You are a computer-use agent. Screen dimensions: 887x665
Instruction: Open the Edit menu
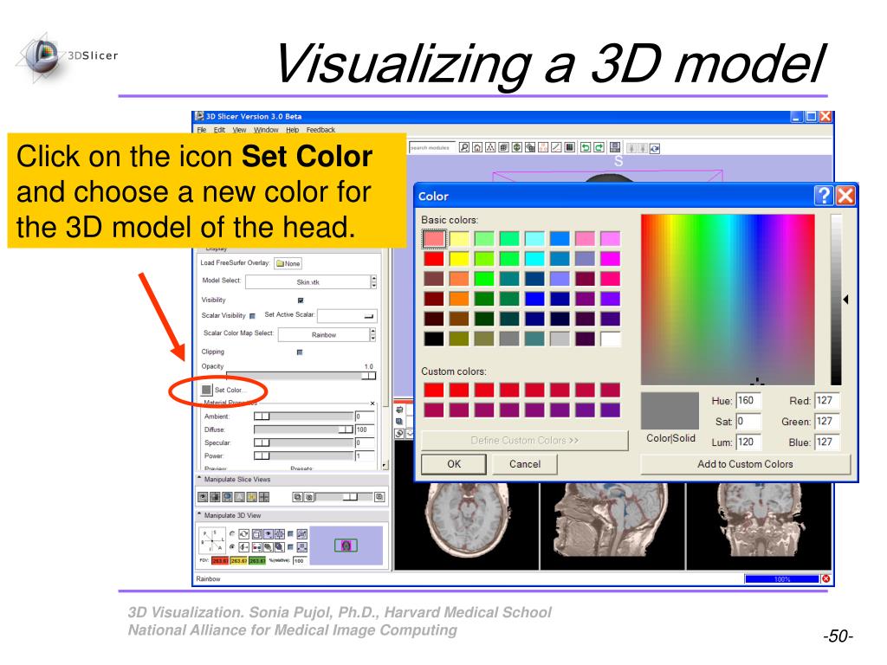219,130
